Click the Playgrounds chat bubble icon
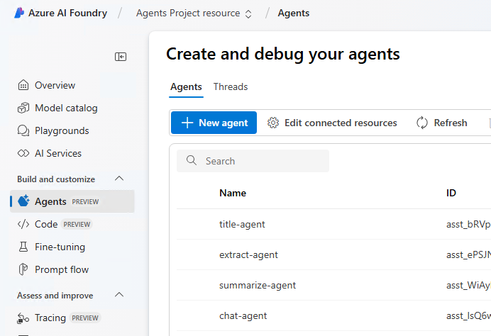 point(23,130)
